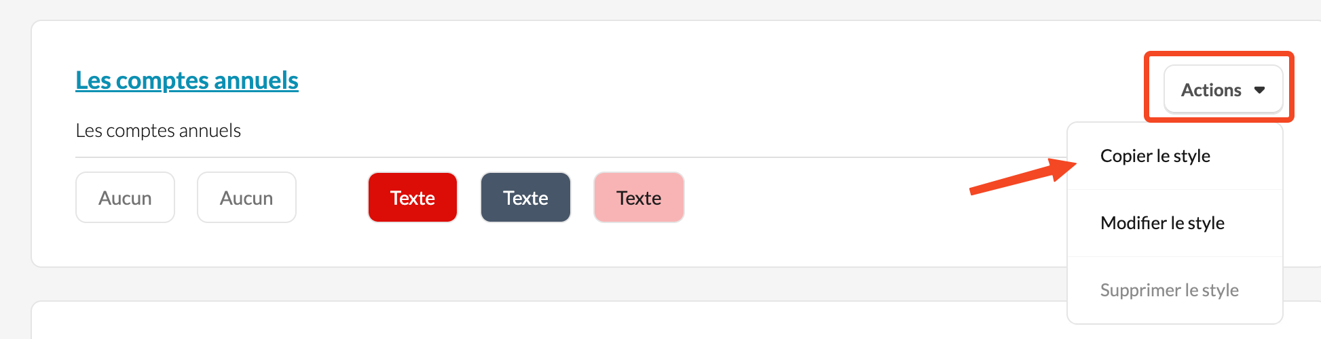Pick the greyed "Supprimer le style" option
Image resolution: width=1321 pixels, height=339 pixels.
coord(1169,290)
